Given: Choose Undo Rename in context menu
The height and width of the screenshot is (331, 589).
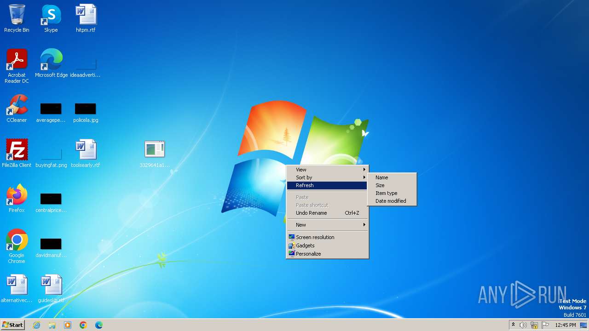Looking at the screenshot, I should point(327,213).
